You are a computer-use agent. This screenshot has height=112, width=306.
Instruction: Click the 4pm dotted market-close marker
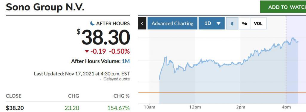[x=286, y=58]
